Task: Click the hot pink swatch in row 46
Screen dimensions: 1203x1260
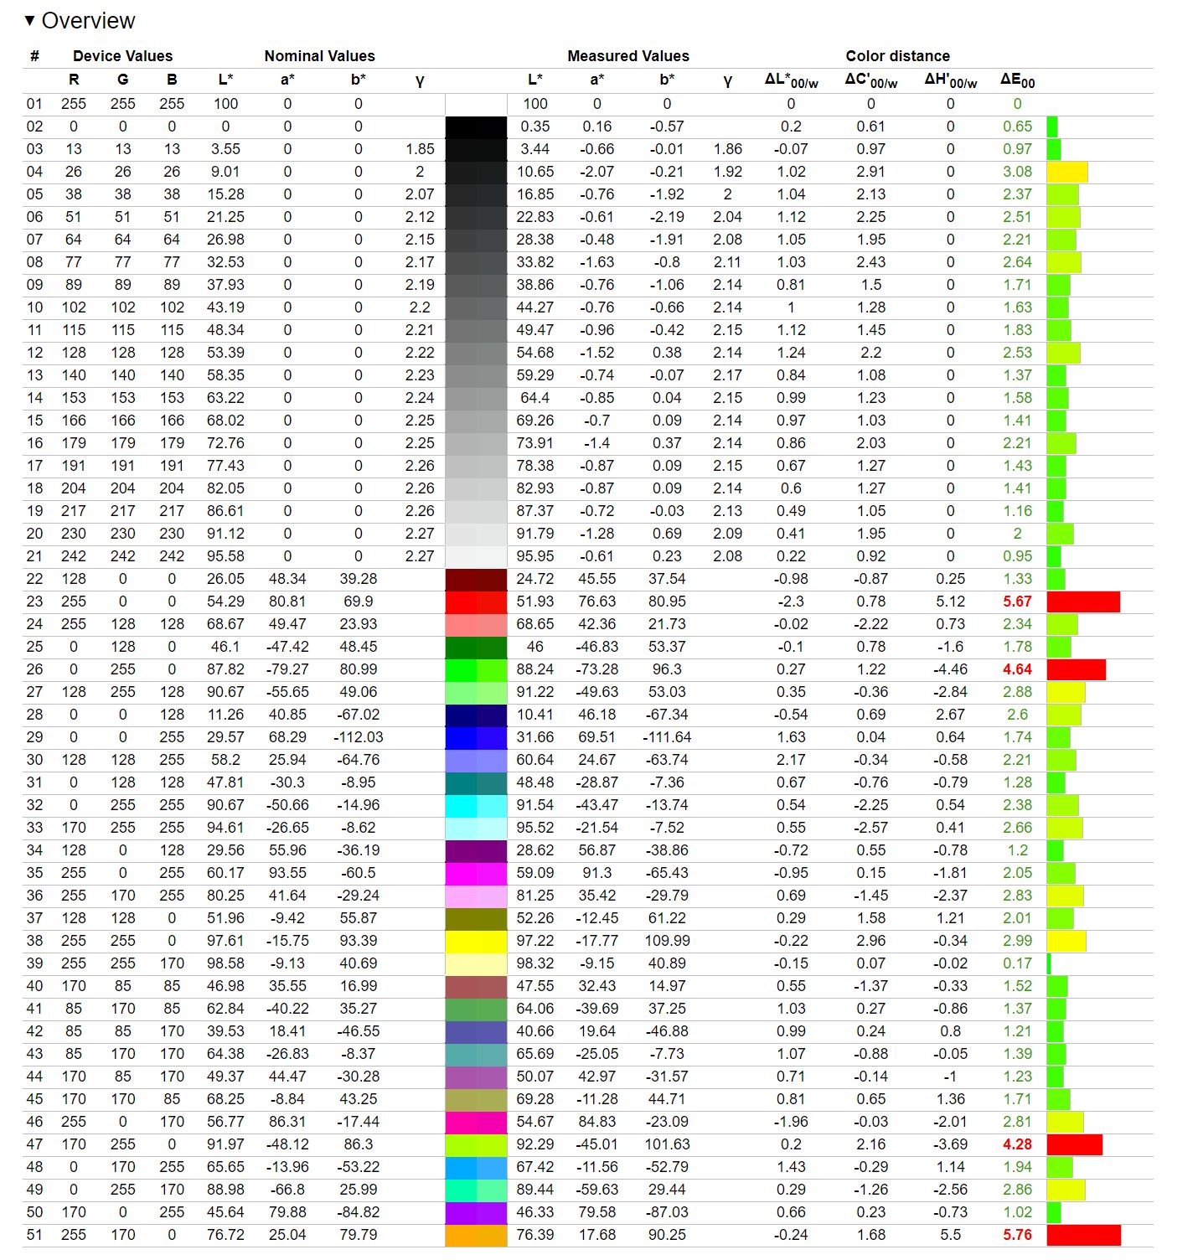Action: (476, 1122)
